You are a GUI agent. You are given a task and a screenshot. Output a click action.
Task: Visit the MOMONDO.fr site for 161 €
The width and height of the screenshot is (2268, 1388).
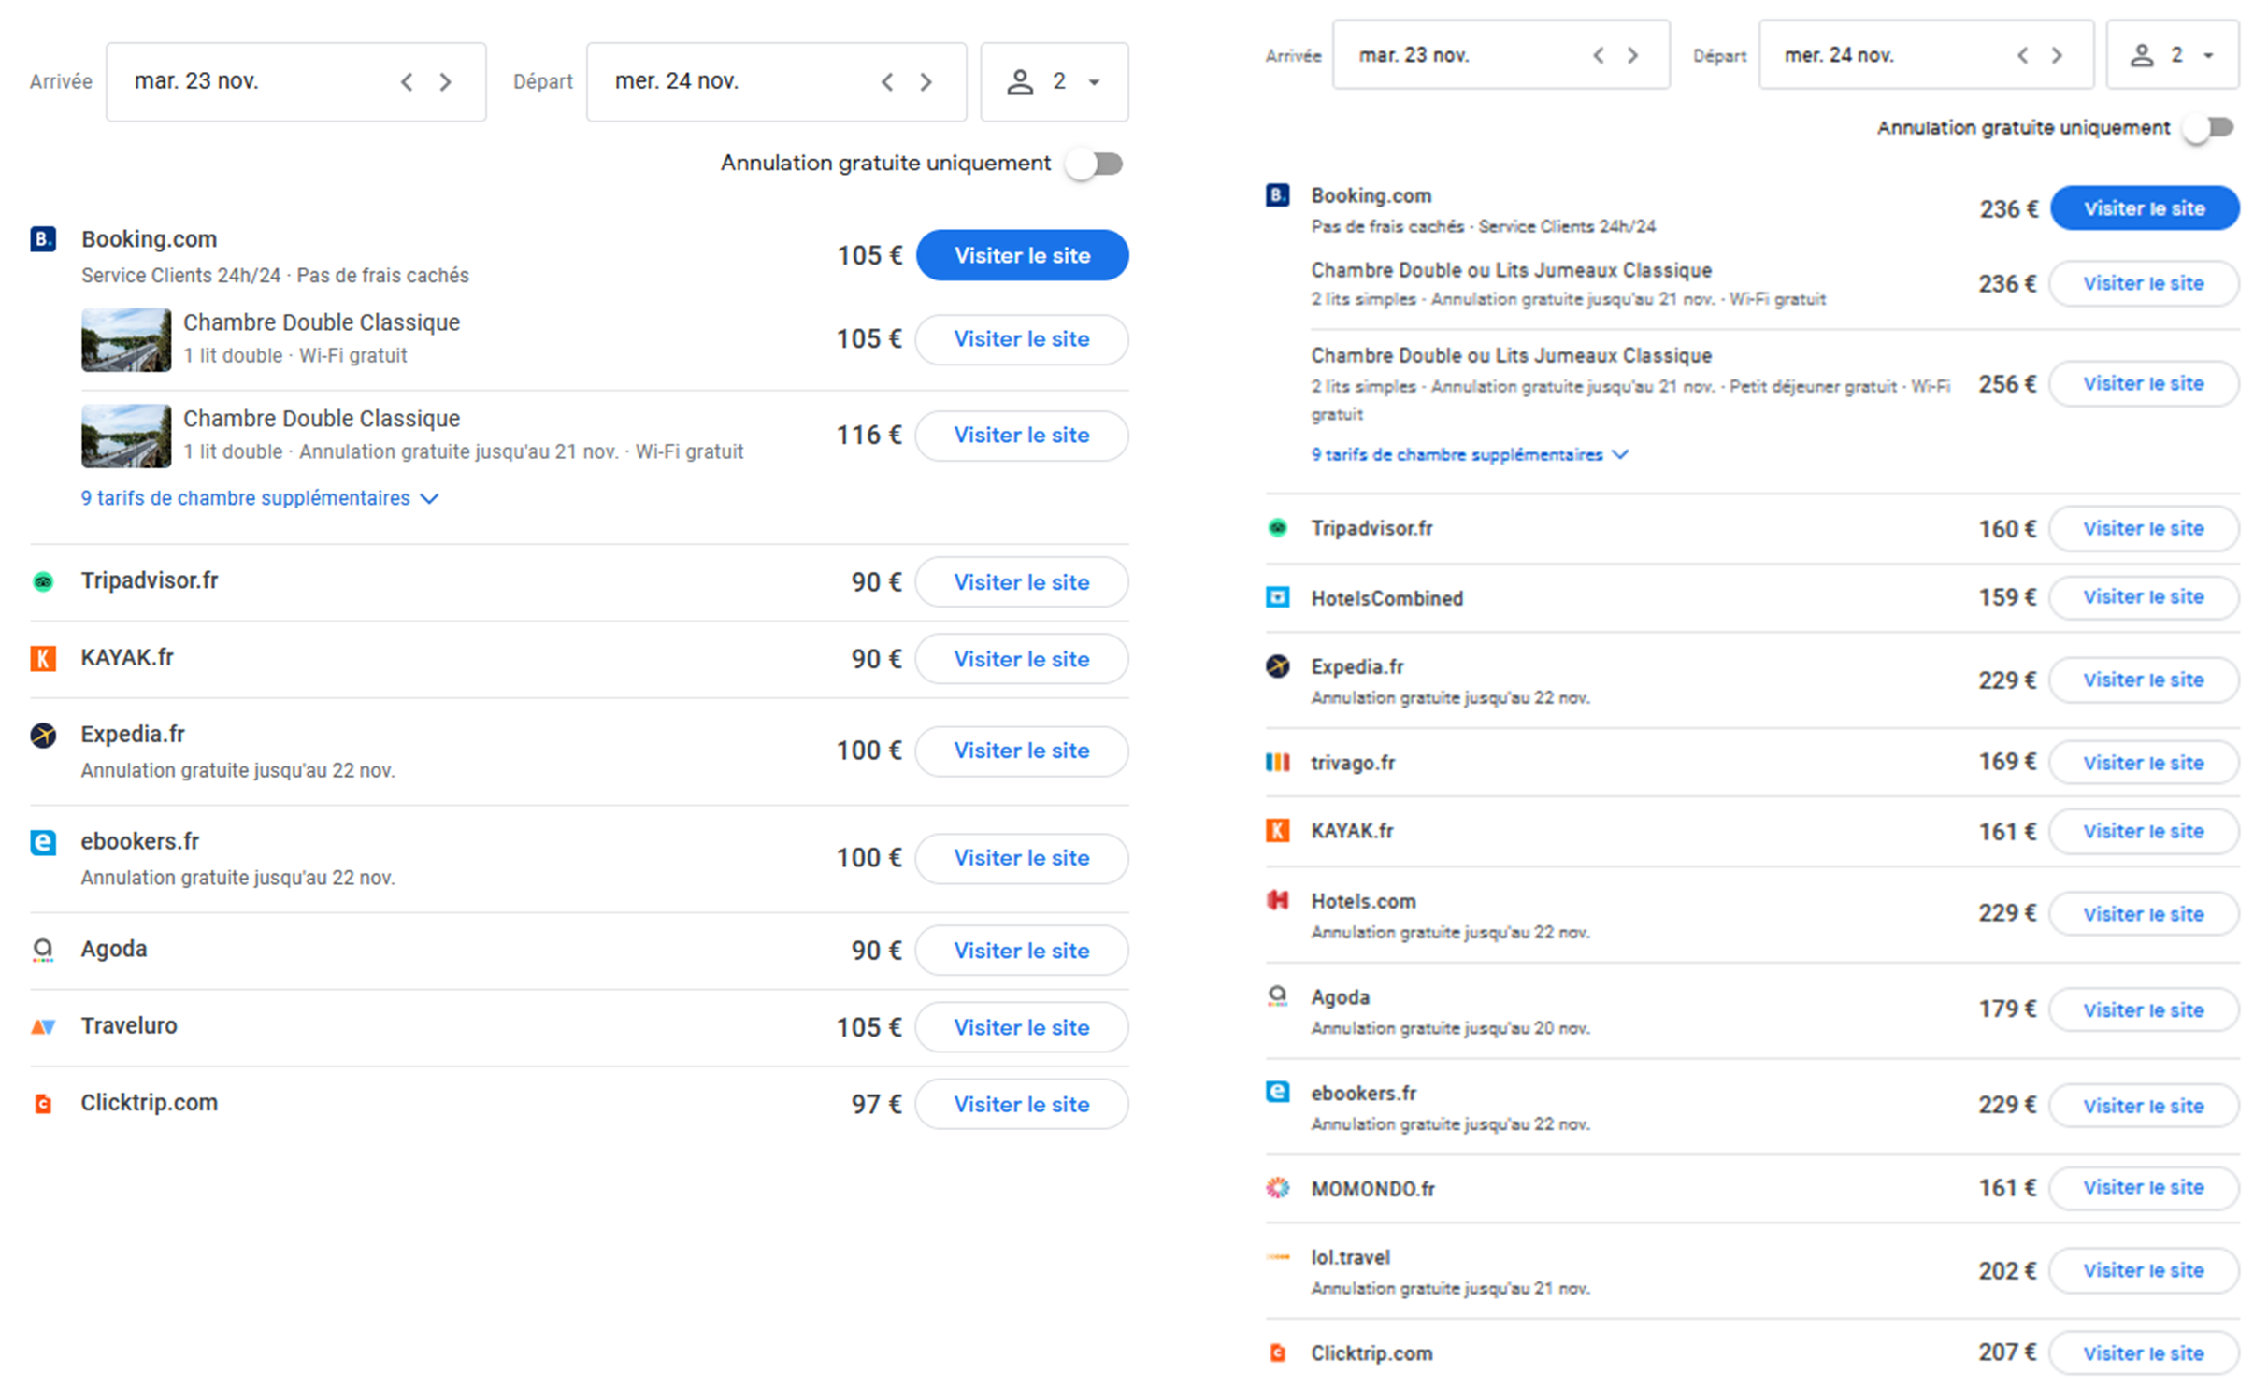2144,1188
